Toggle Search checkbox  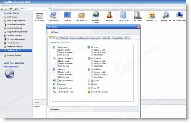click(92, 81)
